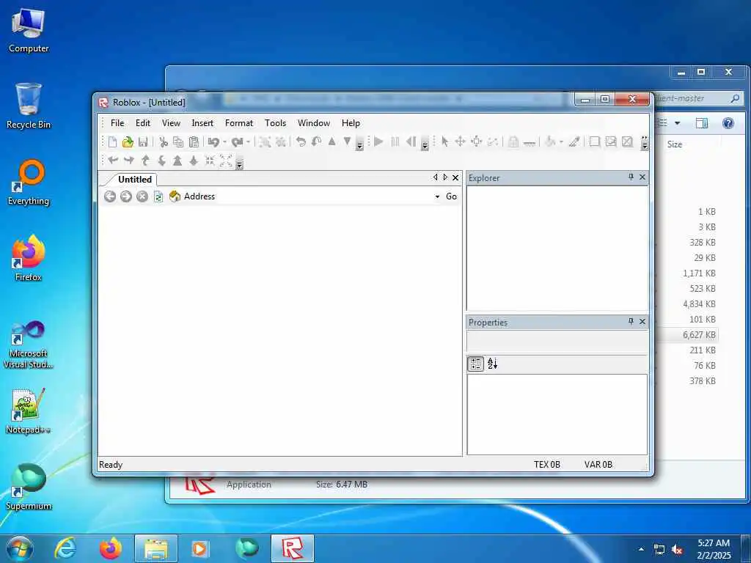Click the muted volume icon in system tray
This screenshot has width=751, height=563.
pyautogui.click(x=677, y=550)
